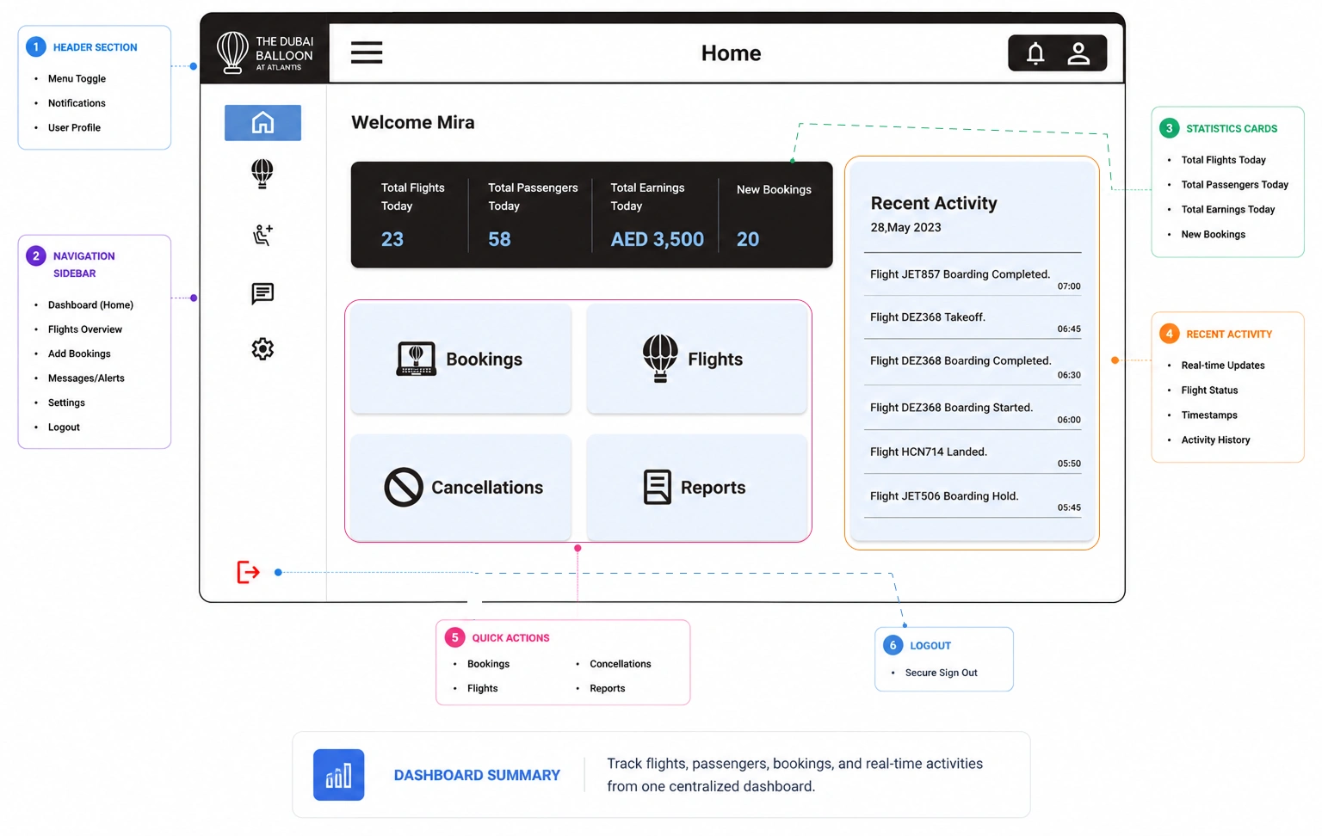Click the Bookings laptop icon
The height and width of the screenshot is (836, 1322).
pyautogui.click(x=417, y=359)
